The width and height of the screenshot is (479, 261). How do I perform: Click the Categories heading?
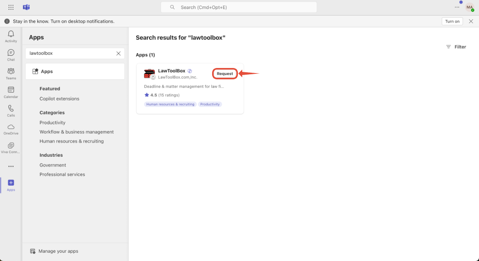pos(52,113)
